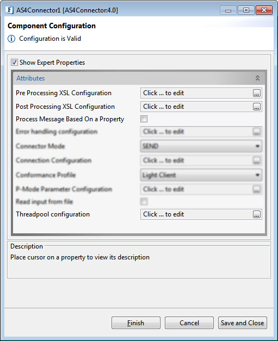Click the Finish button
278x341 pixels.
(136, 323)
